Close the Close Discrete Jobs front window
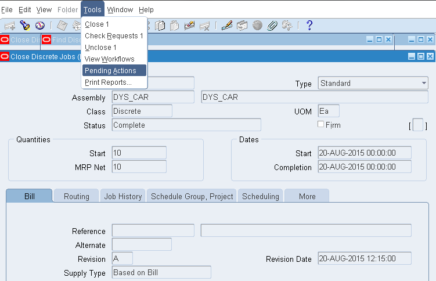The image size is (436, 281). click(x=430, y=56)
